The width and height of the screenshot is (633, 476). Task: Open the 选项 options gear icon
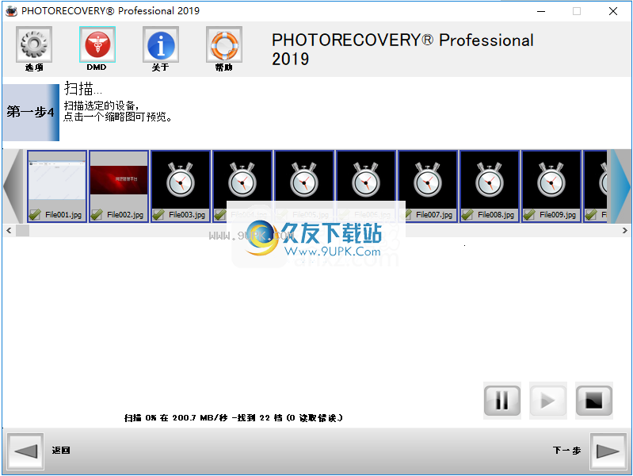pyautogui.click(x=34, y=44)
